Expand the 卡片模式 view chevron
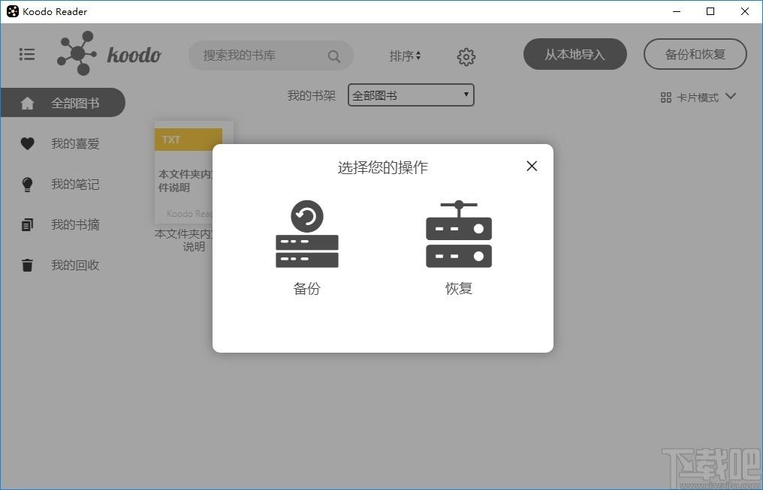 coord(731,96)
